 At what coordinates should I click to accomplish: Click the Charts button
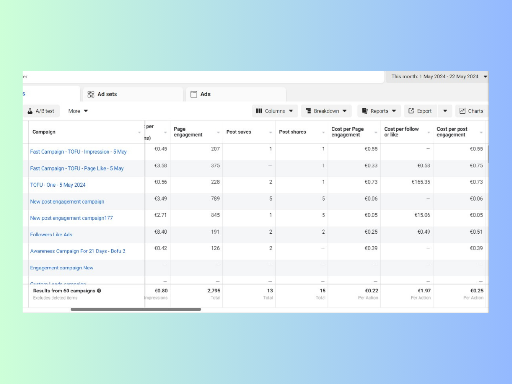472,111
